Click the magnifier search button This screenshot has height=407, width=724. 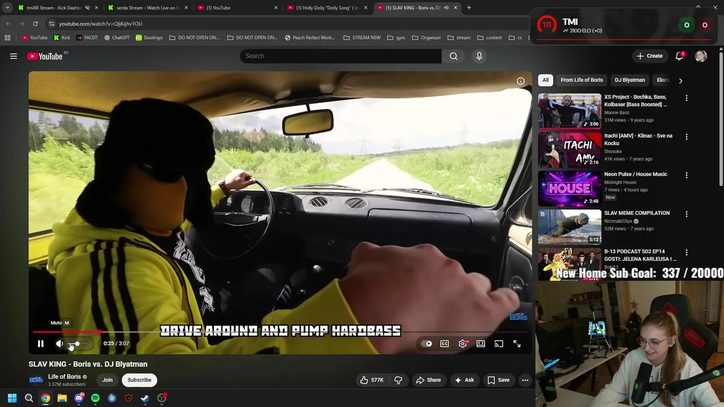point(454,56)
